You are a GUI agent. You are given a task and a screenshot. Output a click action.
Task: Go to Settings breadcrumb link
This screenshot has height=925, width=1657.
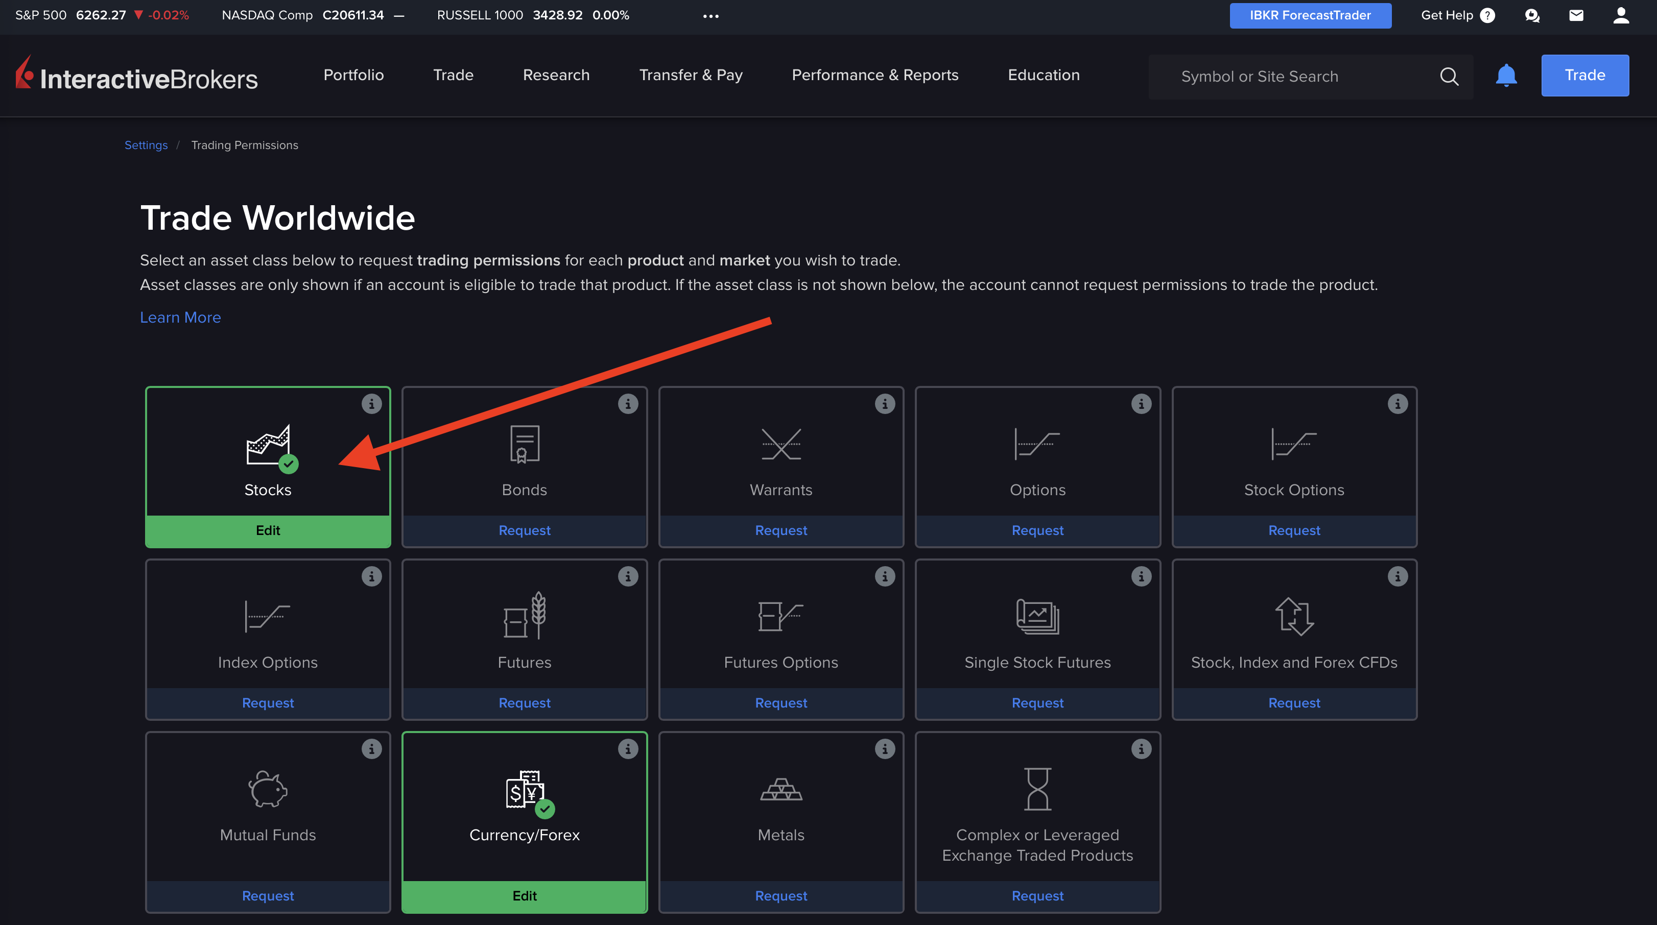pos(146,145)
